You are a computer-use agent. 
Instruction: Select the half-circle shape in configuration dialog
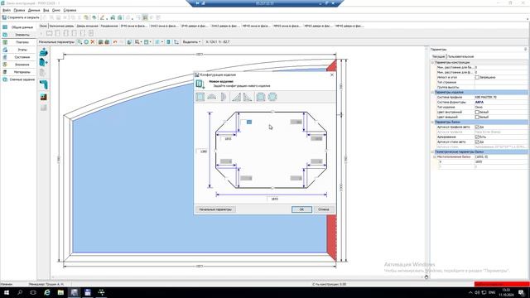coord(223,97)
